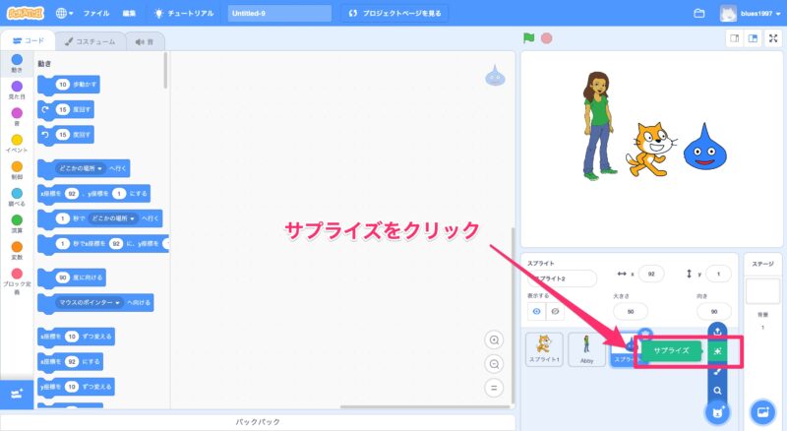787x431 pixels.
Task: Open the ファイル menu
Action: 96,14
